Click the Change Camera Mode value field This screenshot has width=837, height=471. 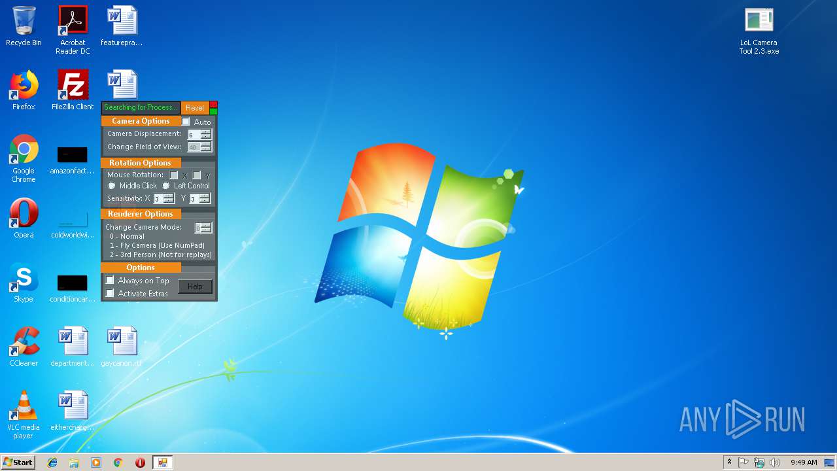coord(198,228)
